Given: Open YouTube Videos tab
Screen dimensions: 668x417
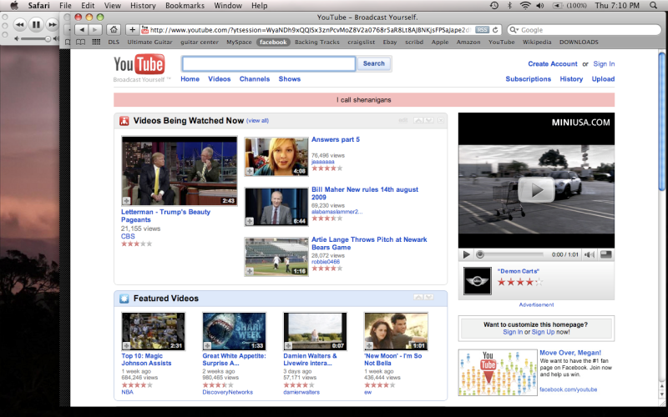Looking at the screenshot, I should [x=220, y=79].
